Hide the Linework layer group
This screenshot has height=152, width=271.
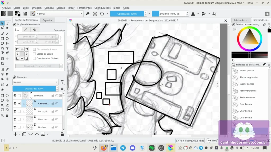[15, 96]
